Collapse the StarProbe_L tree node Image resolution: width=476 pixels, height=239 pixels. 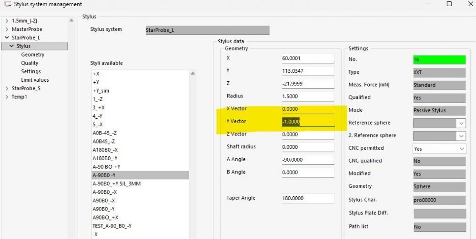(6, 38)
